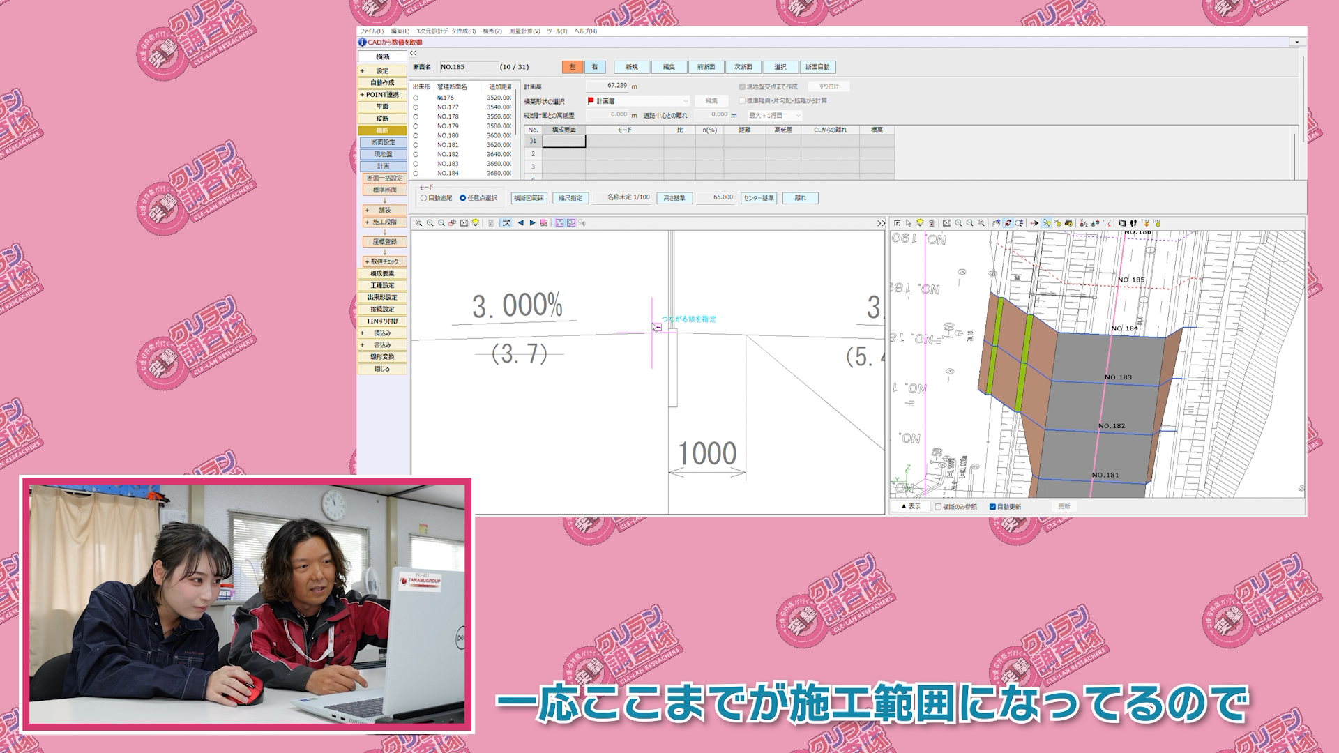The image size is (1339, 753).
Task: Select radio button for NO.180 row
Action: [x=416, y=136]
